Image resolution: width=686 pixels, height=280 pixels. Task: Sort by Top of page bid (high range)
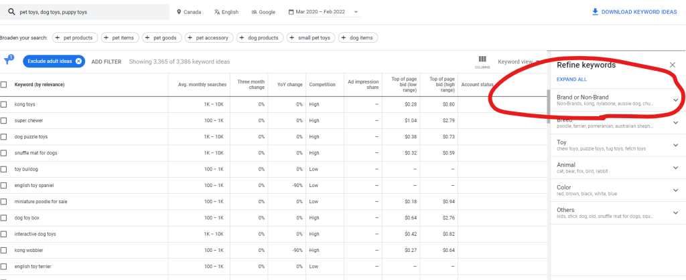pyautogui.click(x=442, y=85)
